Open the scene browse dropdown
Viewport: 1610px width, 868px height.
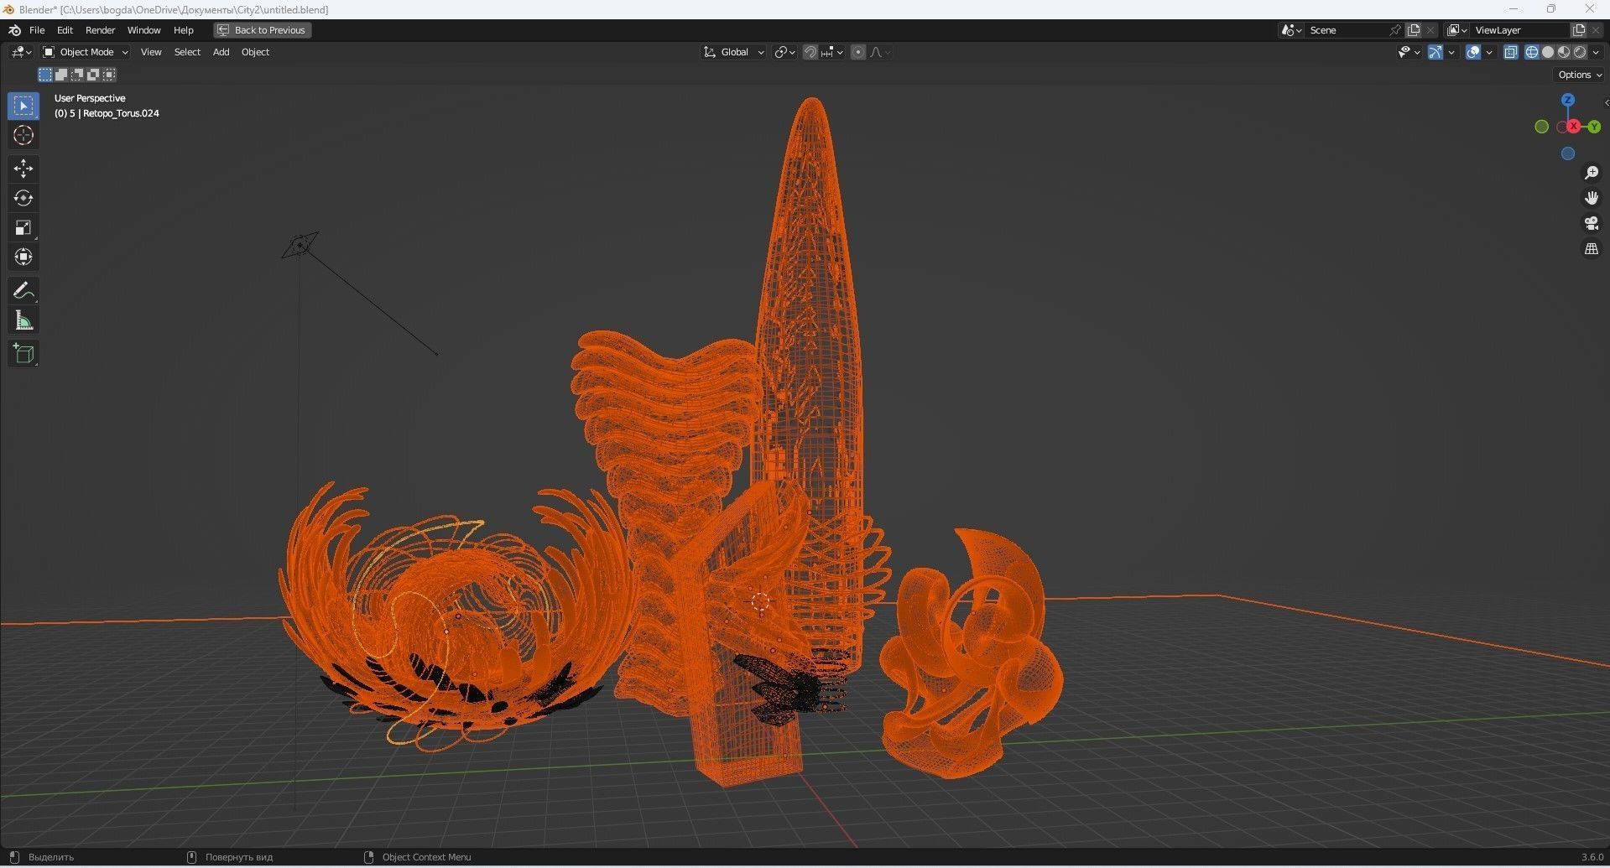1291,30
